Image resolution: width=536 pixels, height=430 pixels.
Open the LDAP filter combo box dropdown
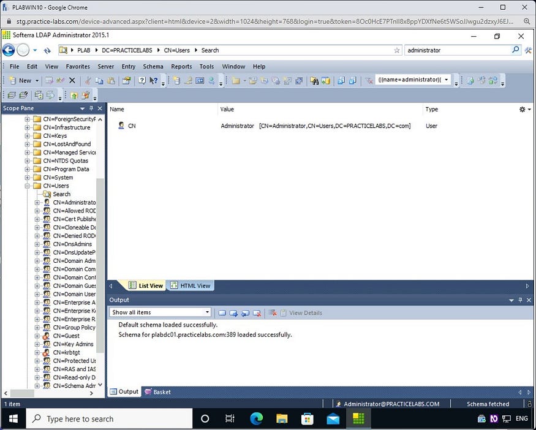[x=446, y=80]
